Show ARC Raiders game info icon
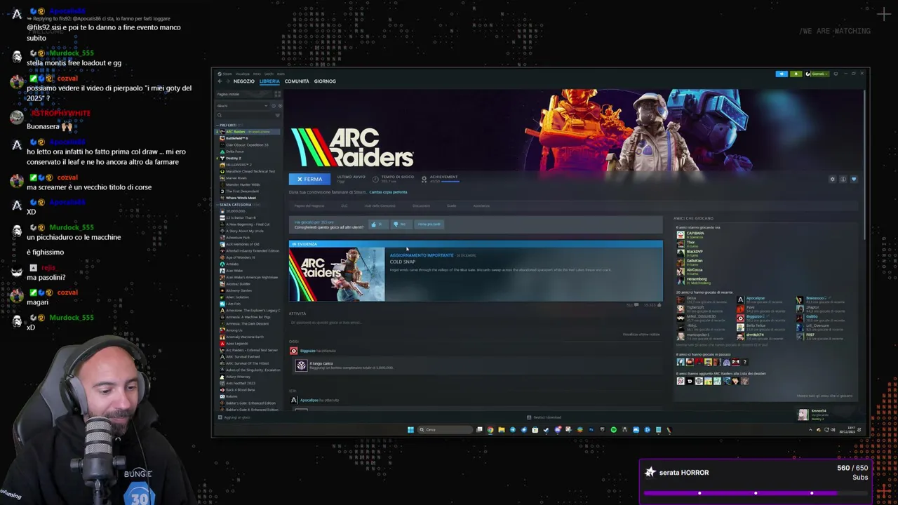Viewport: 898px width, 505px height. 843,180
